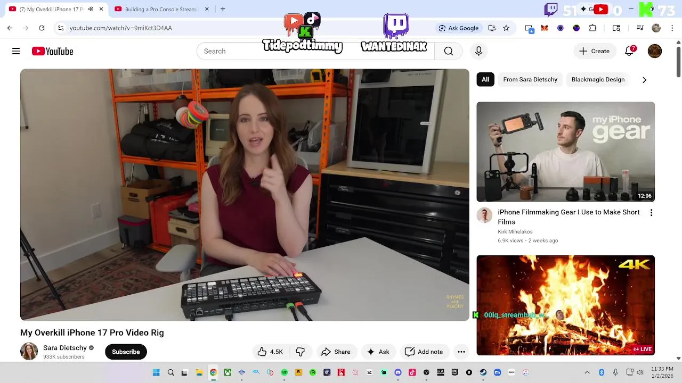Image resolution: width=682 pixels, height=383 pixels.
Task: Open Steam from the taskbar
Action: [x=483, y=372]
